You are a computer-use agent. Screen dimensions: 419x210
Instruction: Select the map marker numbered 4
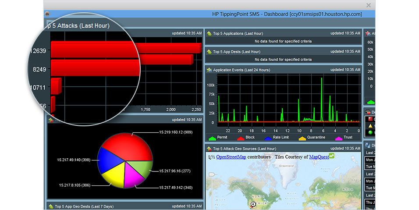pyautogui.click(x=253, y=204)
